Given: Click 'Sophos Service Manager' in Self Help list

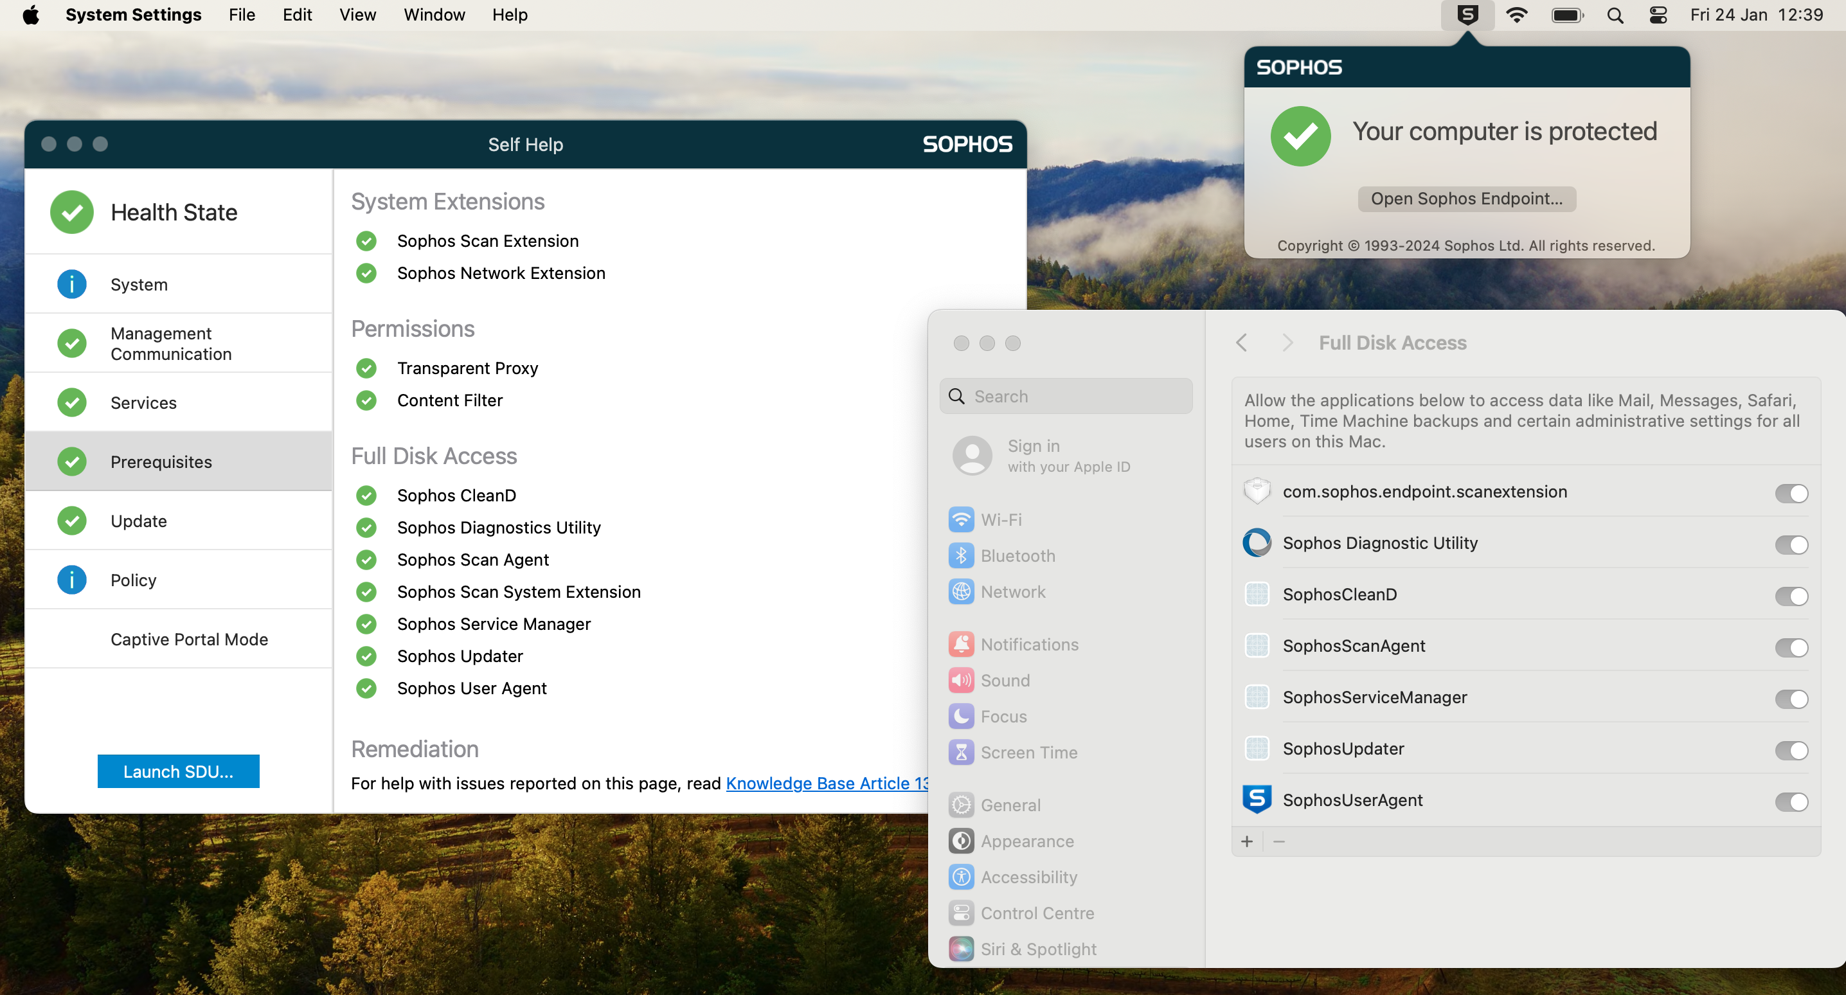Looking at the screenshot, I should point(494,624).
